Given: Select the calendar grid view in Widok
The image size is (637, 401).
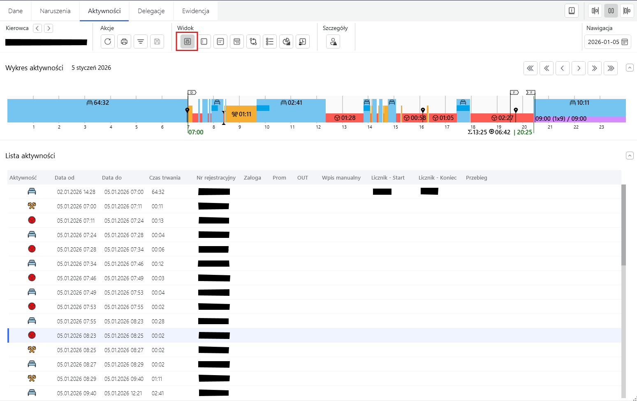Looking at the screenshot, I should click(237, 41).
